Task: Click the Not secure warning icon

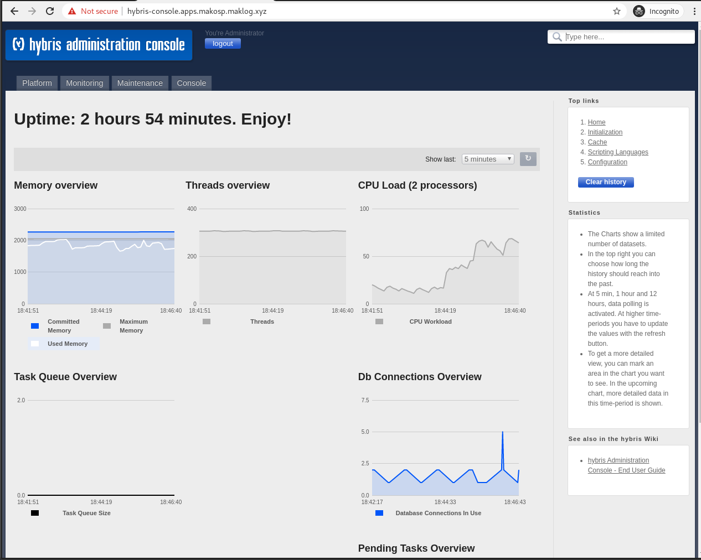Action: pyautogui.click(x=72, y=11)
